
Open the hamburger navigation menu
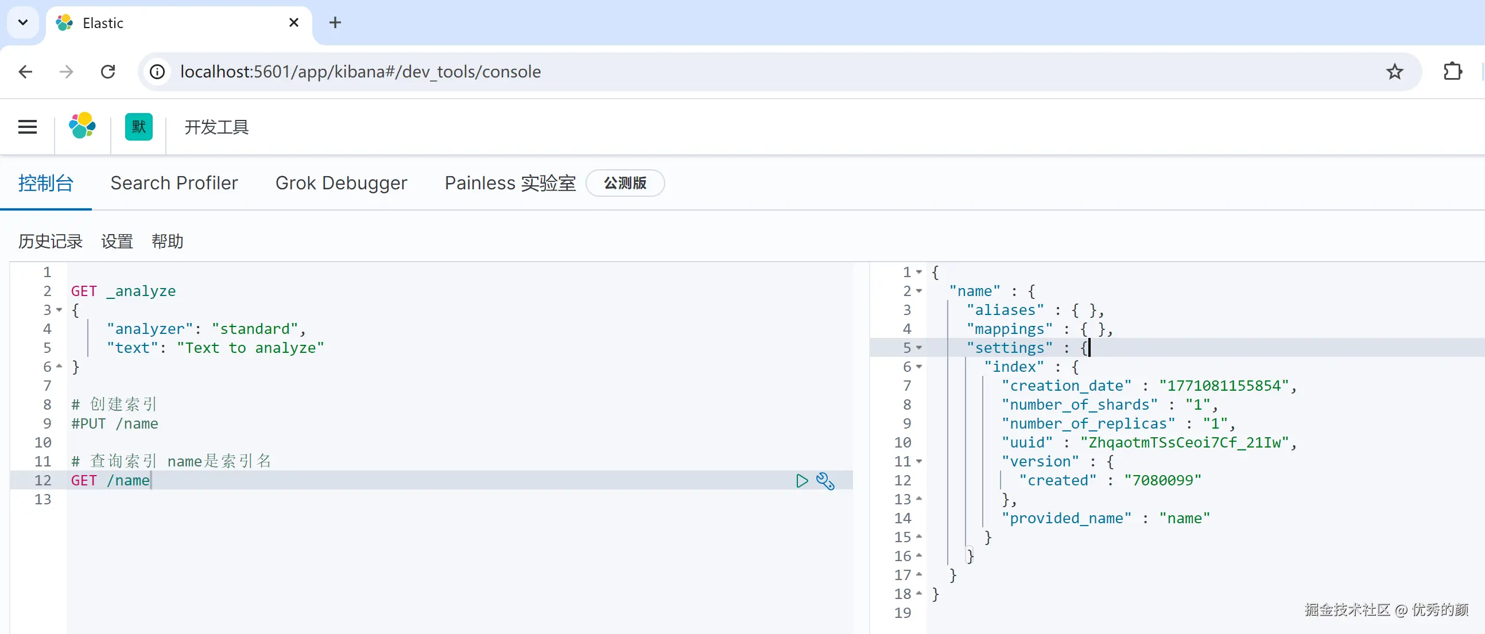(27, 127)
